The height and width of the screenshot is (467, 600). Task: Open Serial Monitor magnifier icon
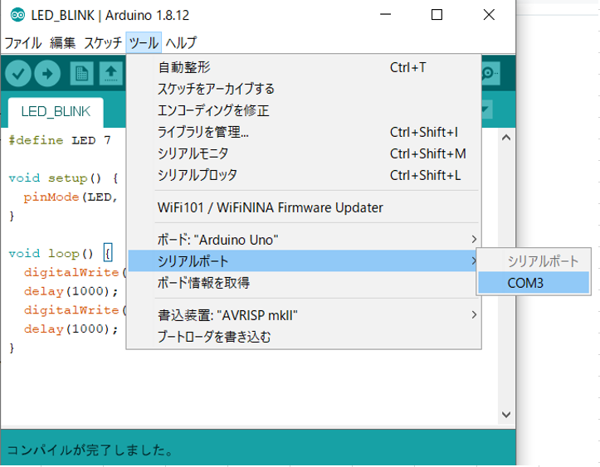click(489, 73)
